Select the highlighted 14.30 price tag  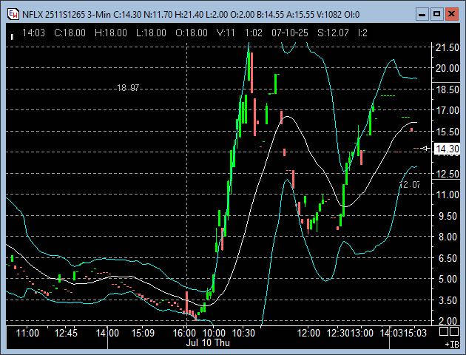(447, 148)
